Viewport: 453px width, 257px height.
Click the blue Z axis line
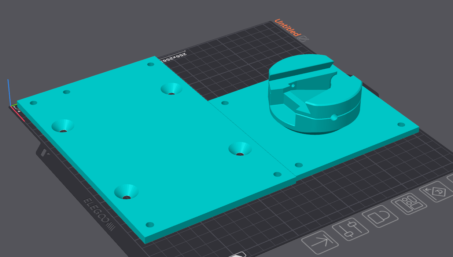coord(10,92)
